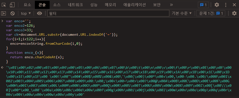Click the 'for(i=1;i<122;i++){' line
239x98 pixels.
pyautogui.click(x=26, y=39)
